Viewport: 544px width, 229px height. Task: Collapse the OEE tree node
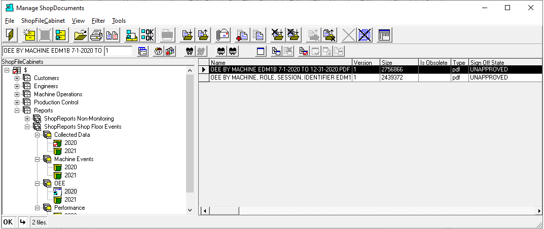(38, 183)
